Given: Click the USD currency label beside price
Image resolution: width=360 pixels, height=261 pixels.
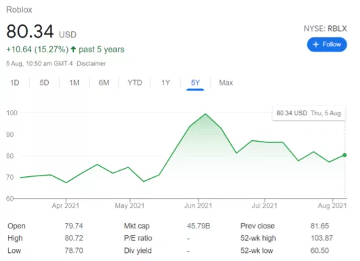Looking at the screenshot, I should (68, 35).
